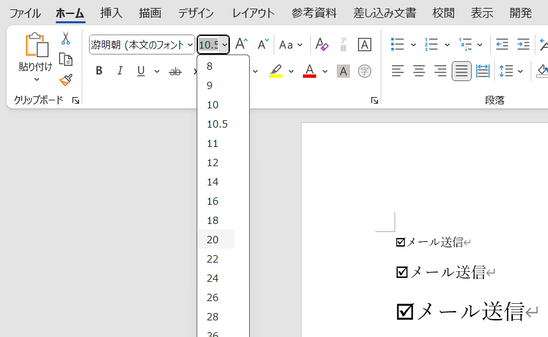Image resolution: width=548 pixels, height=337 pixels.
Task: Click the enclosed character circle icon
Action: pyautogui.click(x=365, y=71)
